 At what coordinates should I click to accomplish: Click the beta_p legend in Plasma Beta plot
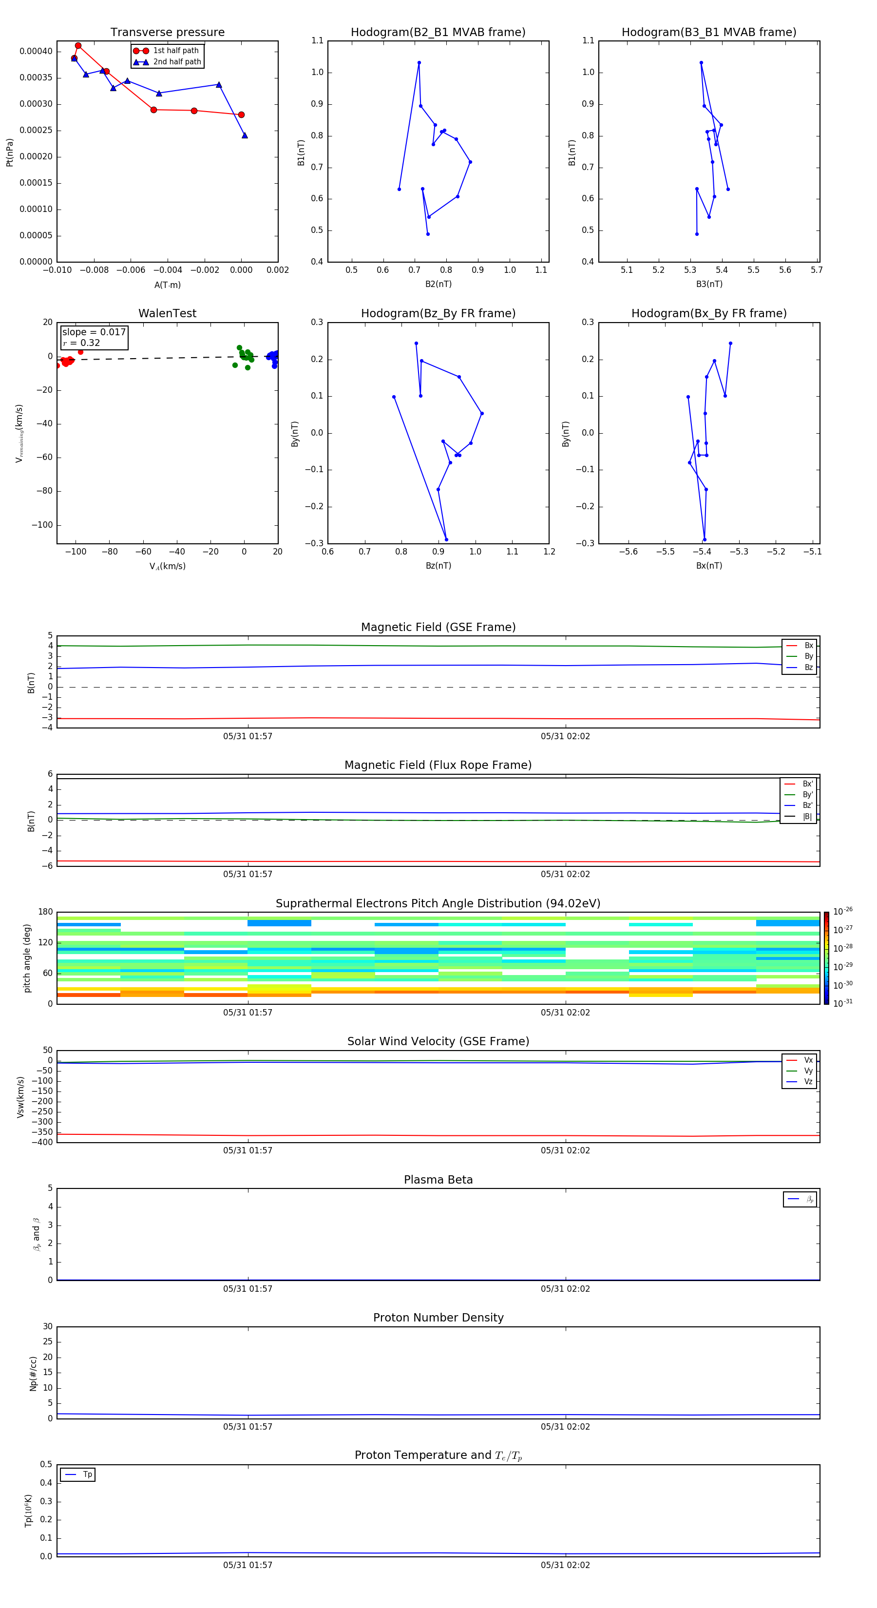coord(800,1199)
